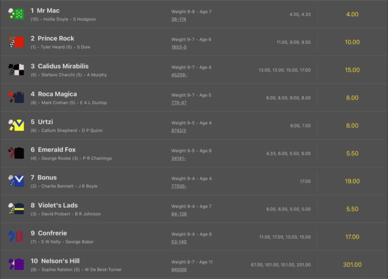Select Bonus odds 19.00
Screen dimensions: 388x279
[352, 181]
